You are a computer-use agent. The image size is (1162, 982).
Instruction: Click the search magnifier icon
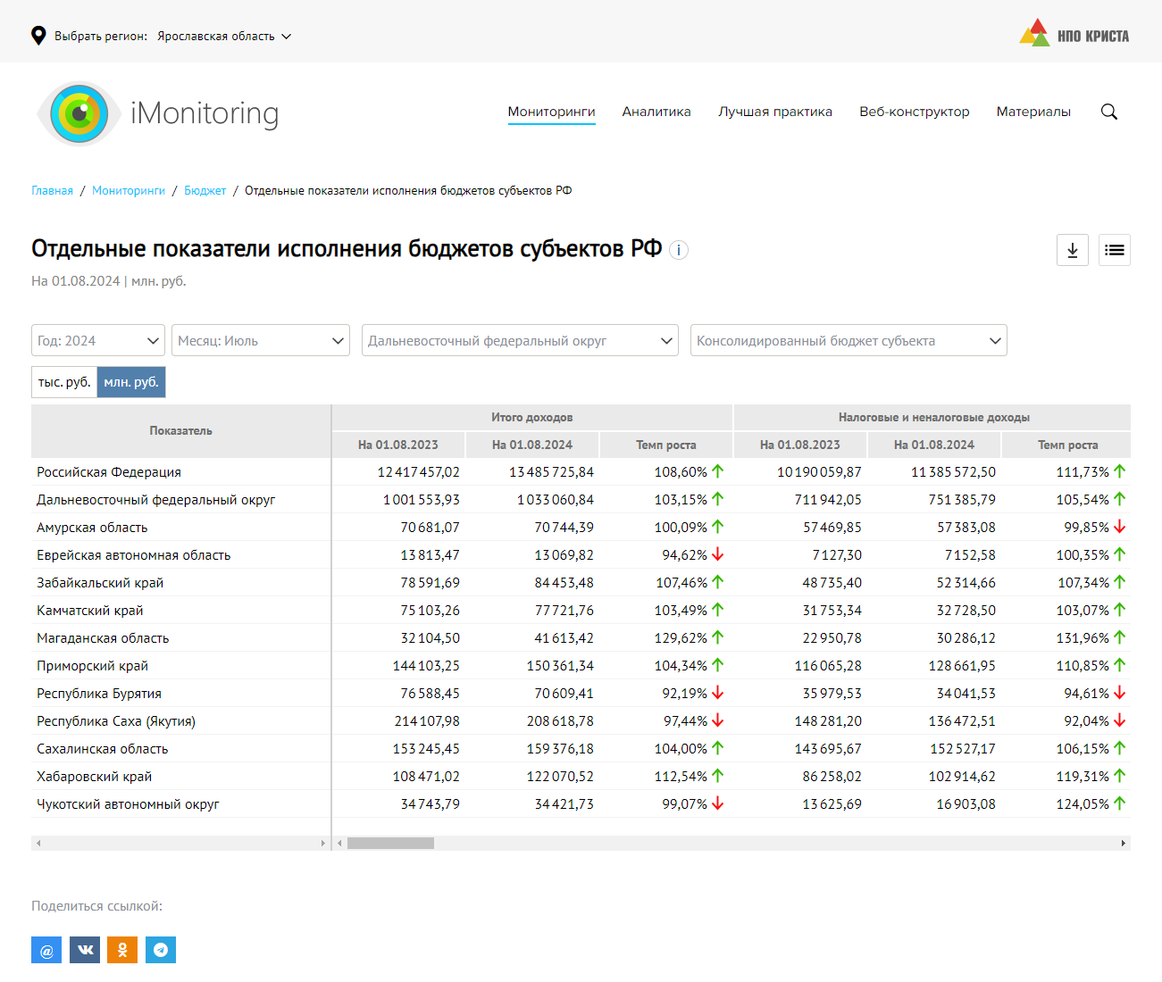point(1108,112)
